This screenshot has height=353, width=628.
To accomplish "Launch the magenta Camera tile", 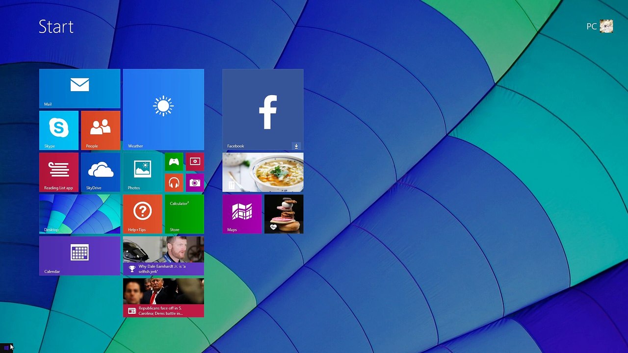I will (195, 183).
